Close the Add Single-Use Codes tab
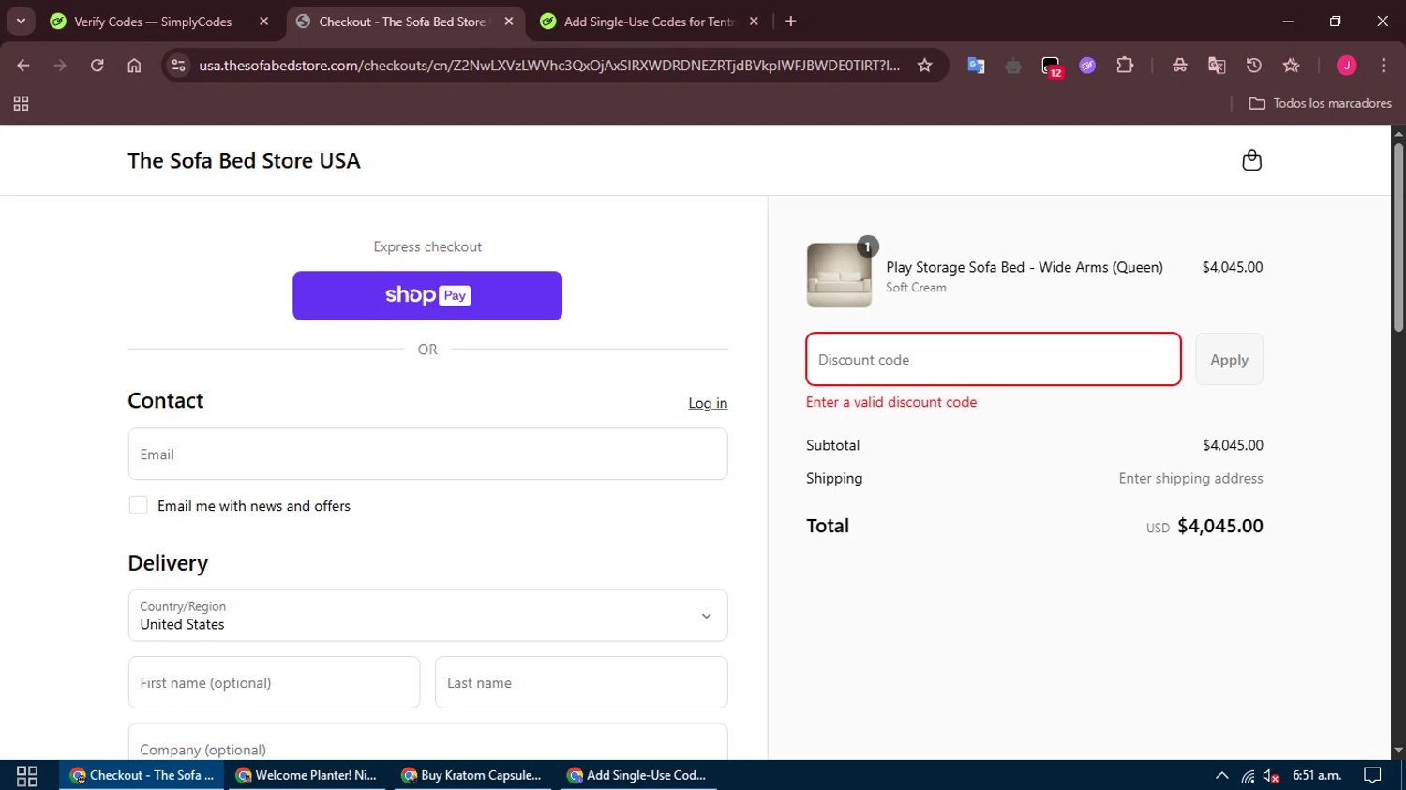The width and height of the screenshot is (1406, 790). click(x=754, y=21)
